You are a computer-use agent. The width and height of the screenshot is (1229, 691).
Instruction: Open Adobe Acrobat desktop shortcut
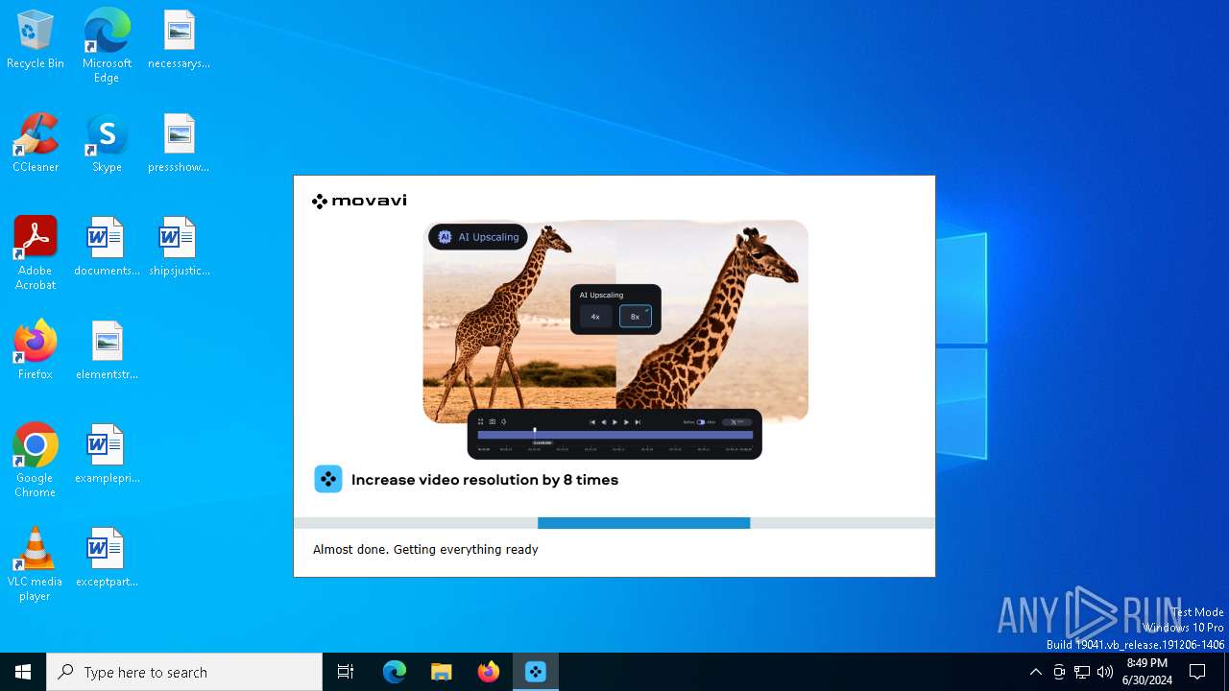click(x=36, y=253)
